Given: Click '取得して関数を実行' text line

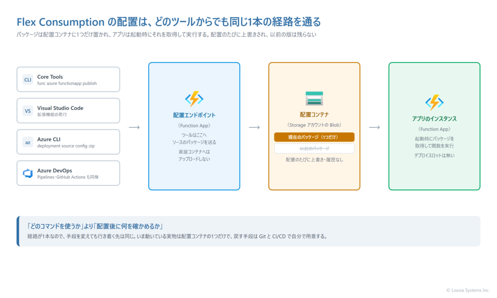Looking at the screenshot, I should pos(434,146).
